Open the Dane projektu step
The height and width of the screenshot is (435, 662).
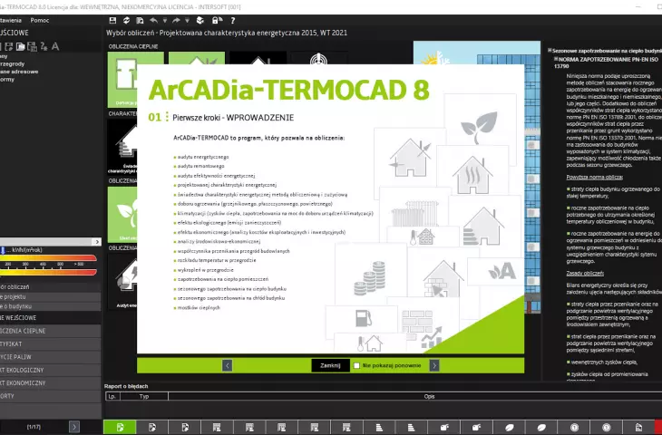(50, 296)
